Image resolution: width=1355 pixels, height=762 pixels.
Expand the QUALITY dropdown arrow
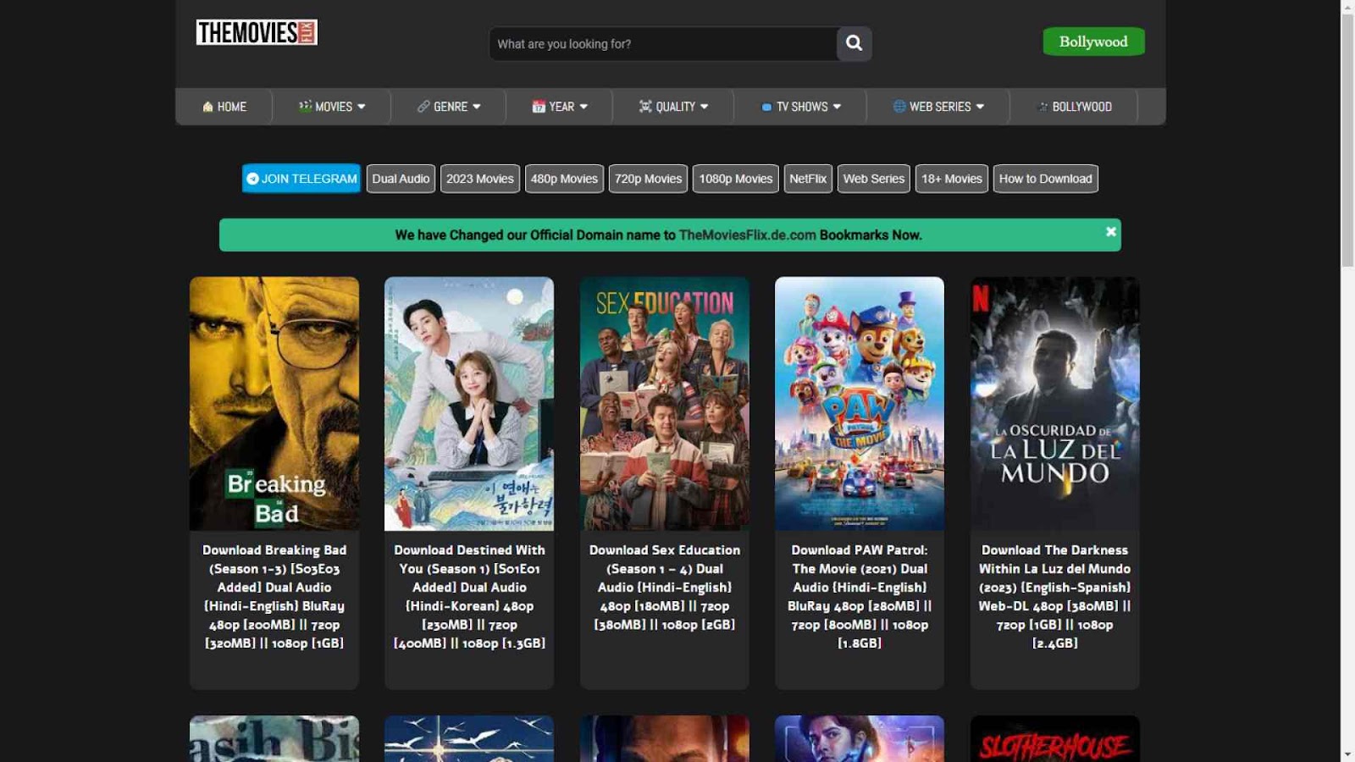pyautogui.click(x=704, y=107)
